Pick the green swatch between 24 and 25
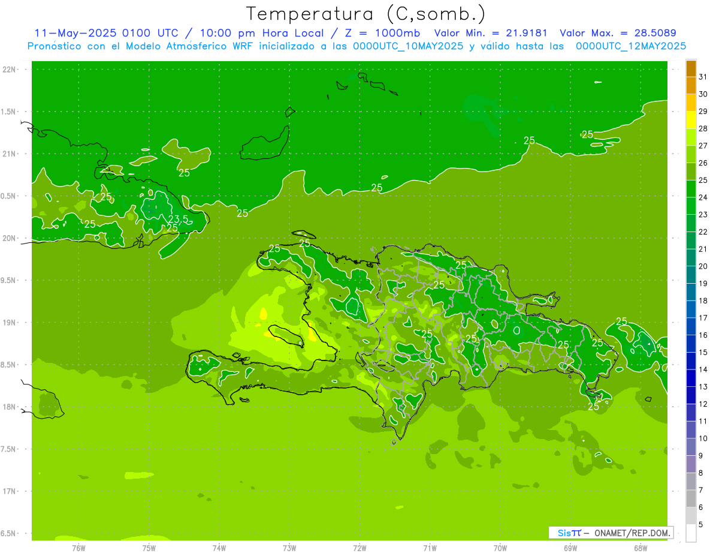This screenshot has width=719, height=556. coord(691,189)
